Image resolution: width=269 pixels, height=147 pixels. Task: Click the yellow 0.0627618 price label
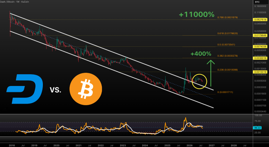coord(260,20)
